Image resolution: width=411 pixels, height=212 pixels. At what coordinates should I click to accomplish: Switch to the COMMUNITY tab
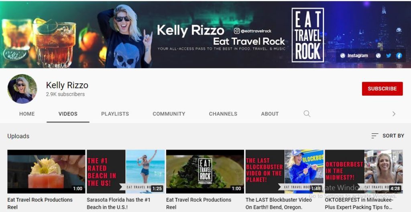click(169, 114)
